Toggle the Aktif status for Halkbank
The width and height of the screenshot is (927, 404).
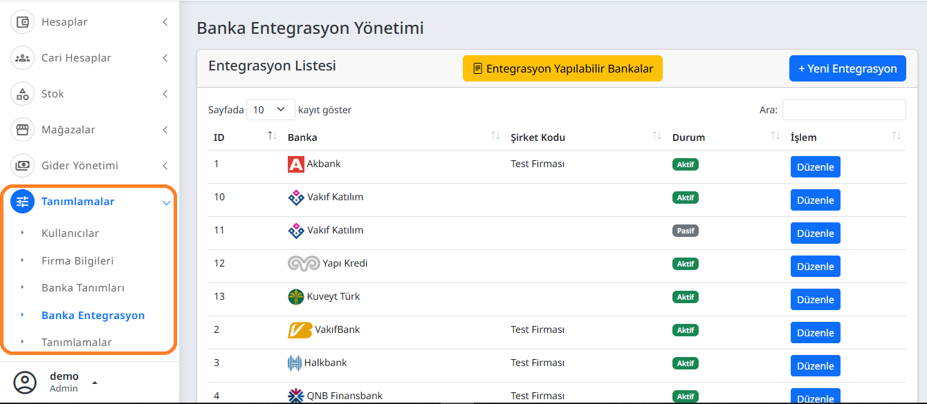(685, 363)
